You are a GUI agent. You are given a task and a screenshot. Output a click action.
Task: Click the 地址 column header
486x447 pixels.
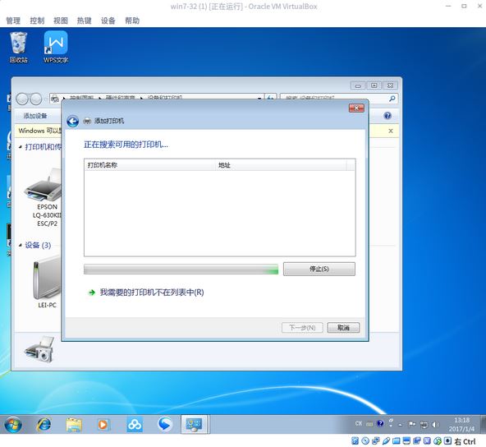pyautogui.click(x=281, y=165)
